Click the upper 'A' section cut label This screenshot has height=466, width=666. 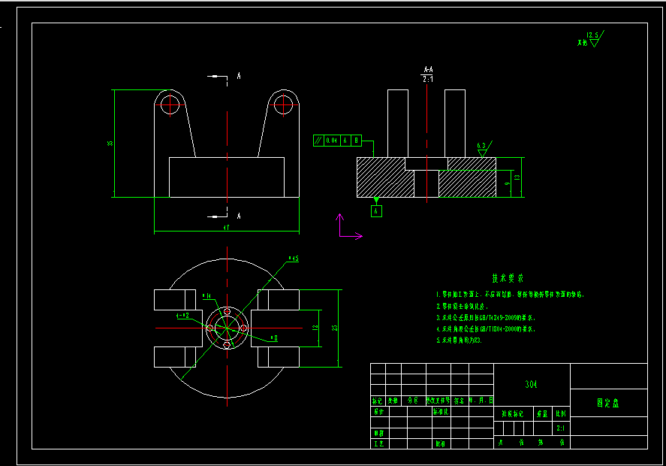[x=239, y=76]
